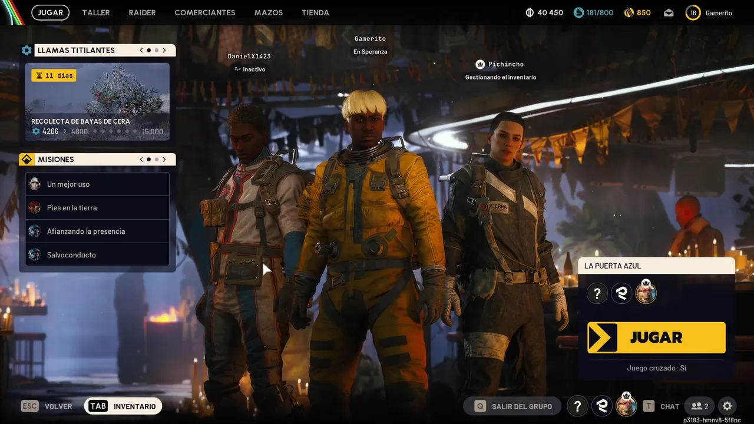Click the 40 450 coin currency icon

[x=529, y=12]
